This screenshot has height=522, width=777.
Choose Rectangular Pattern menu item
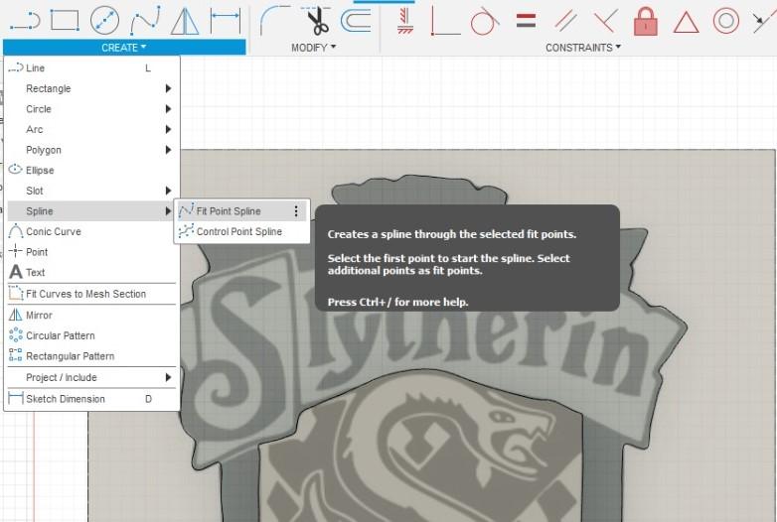(91, 356)
